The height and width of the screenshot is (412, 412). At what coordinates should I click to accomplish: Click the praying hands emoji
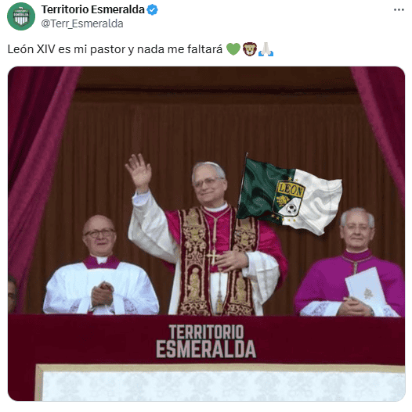pyautogui.click(x=266, y=49)
